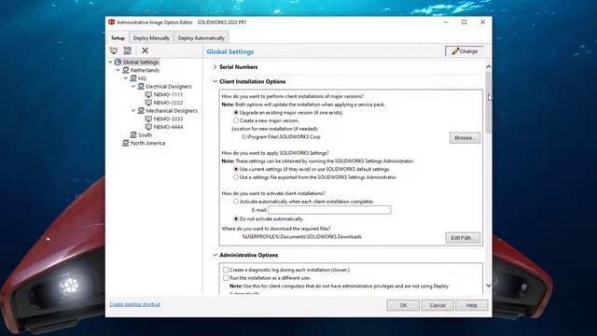Select Use a settings file exported option
Image resolution: width=597 pixels, height=336 pixels.
tap(236, 177)
